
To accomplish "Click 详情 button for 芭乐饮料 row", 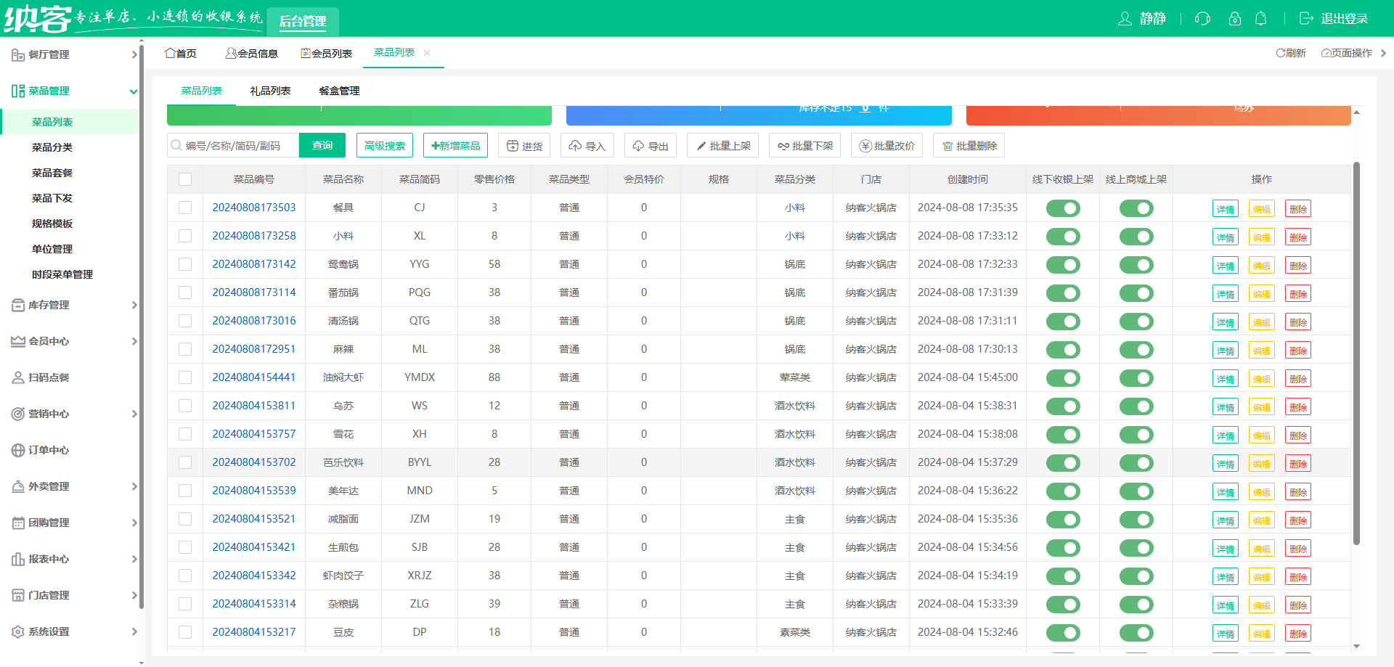I will pyautogui.click(x=1226, y=464).
